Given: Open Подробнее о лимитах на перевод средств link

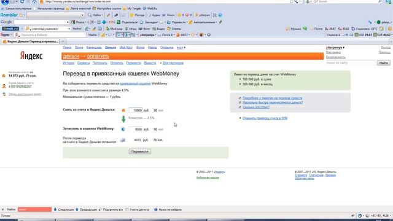Looking at the screenshot, I should [x=272, y=98].
